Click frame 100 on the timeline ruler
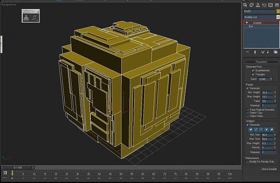 coord(230,174)
